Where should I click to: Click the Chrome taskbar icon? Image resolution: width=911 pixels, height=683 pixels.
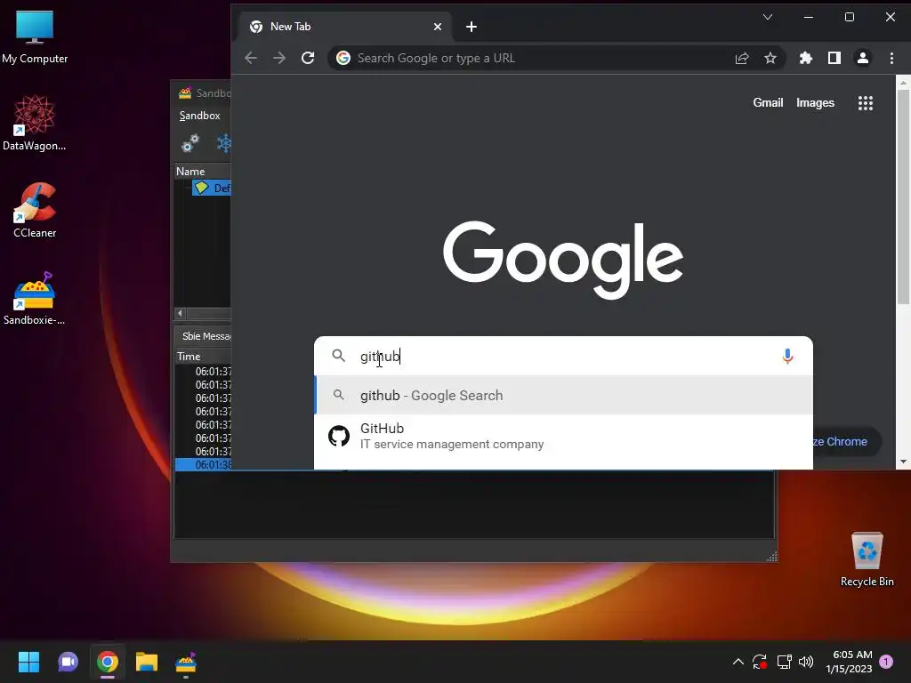[x=108, y=662]
